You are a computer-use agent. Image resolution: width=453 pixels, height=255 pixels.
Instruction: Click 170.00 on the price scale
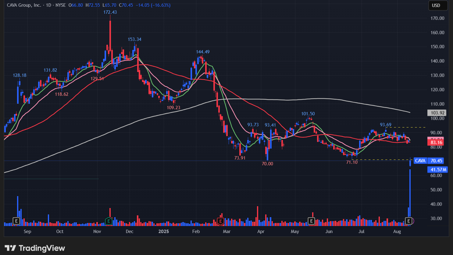437,18
